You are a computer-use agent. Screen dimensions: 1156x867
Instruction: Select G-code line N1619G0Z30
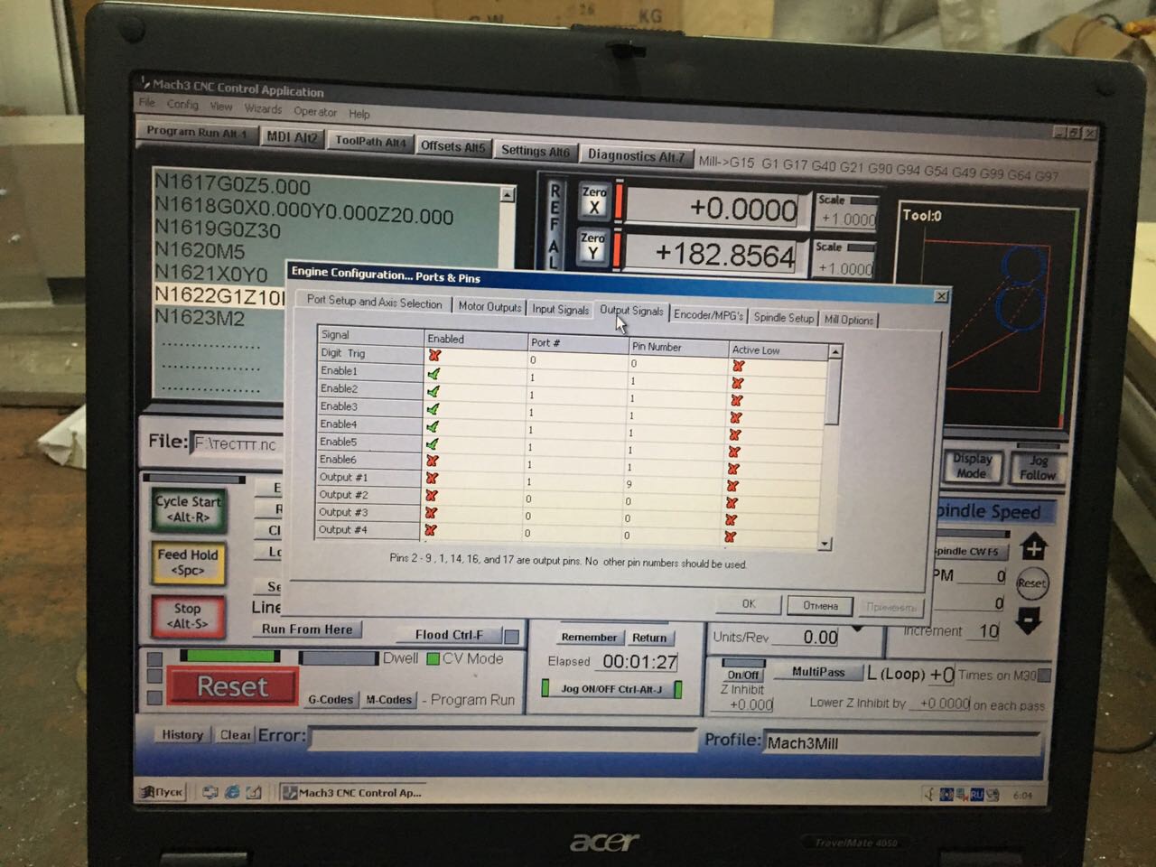click(218, 229)
